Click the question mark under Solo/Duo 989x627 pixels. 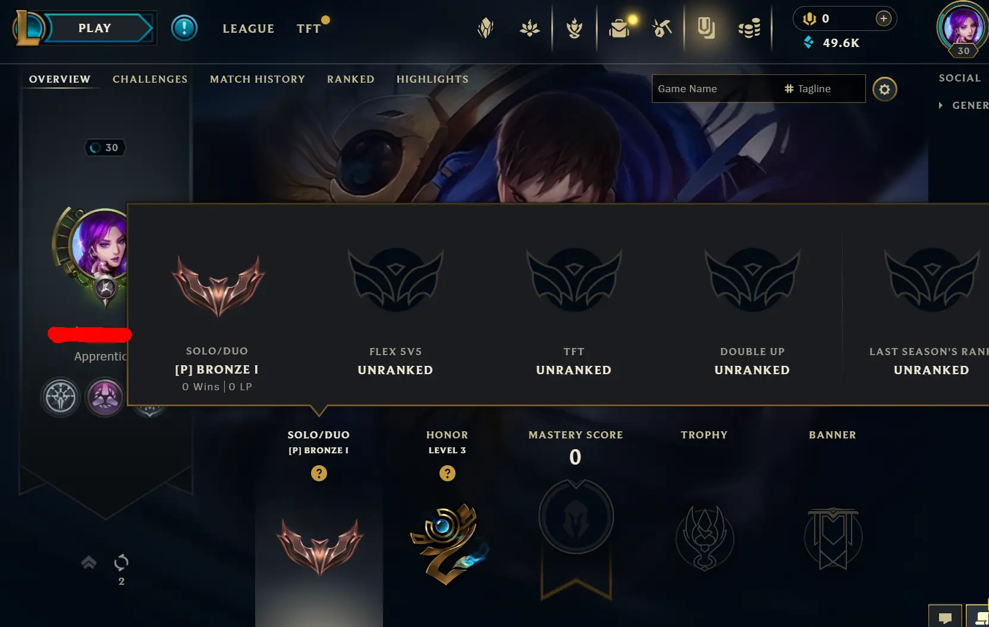(319, 473)
